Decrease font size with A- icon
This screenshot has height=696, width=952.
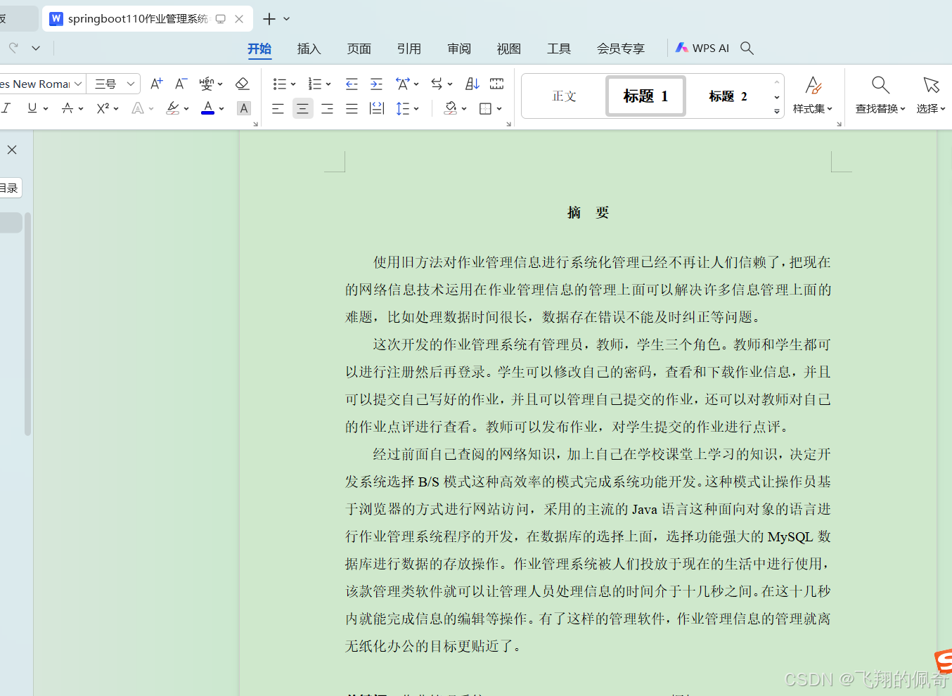[x=181, y=84]
